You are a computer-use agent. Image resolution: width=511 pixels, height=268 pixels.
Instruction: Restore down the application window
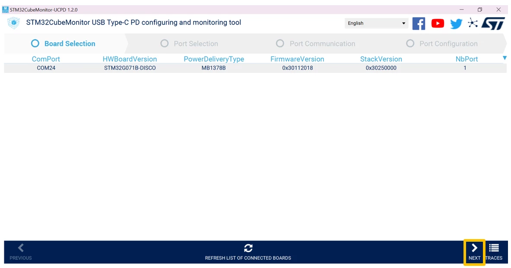coord(480,9)
